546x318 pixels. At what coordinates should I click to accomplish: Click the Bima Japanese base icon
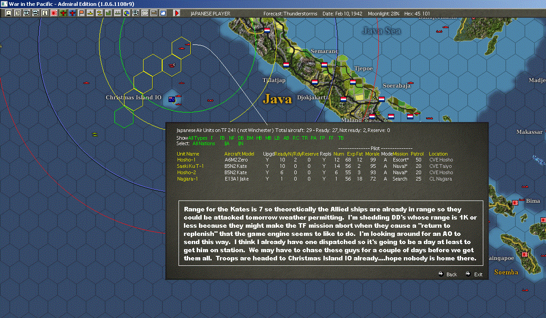point(515,202)
